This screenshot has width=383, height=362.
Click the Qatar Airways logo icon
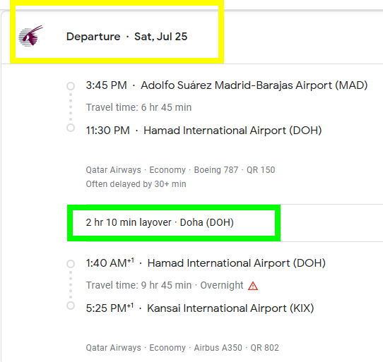31,36
